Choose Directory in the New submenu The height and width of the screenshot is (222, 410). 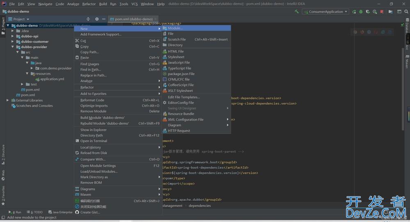196,45
